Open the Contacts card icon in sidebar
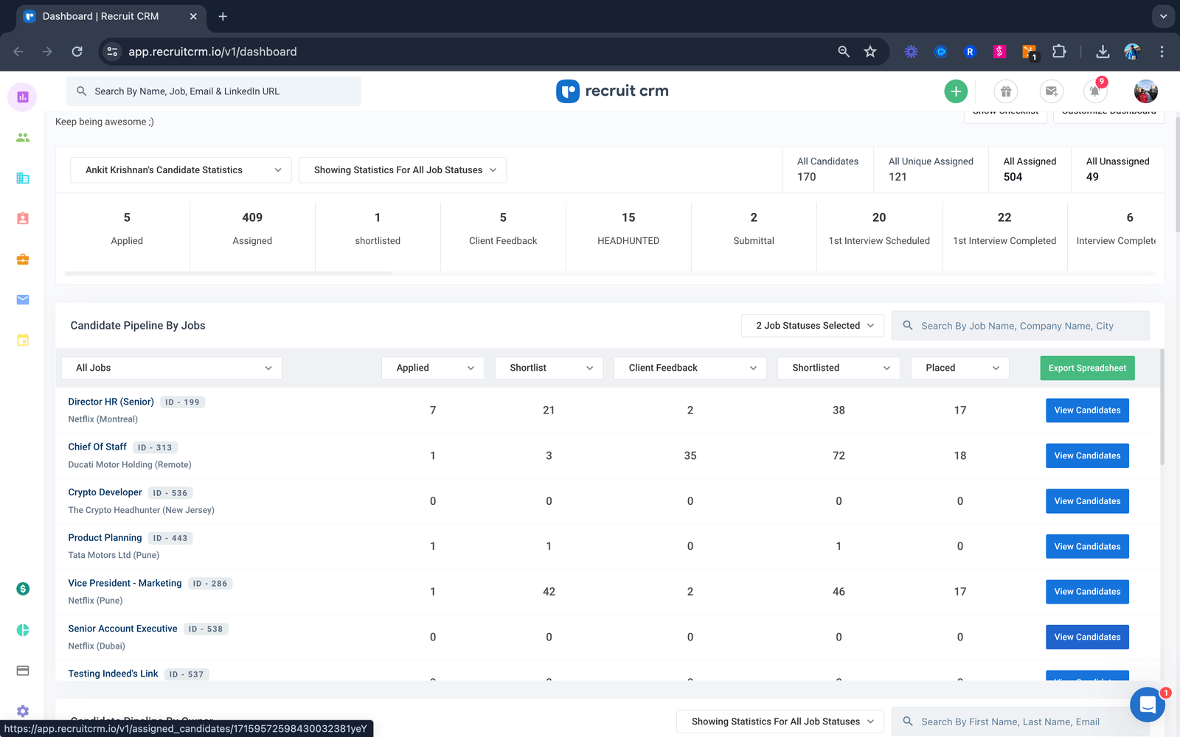The height and width of the screenshot is (737, 1180). point(22,218)
